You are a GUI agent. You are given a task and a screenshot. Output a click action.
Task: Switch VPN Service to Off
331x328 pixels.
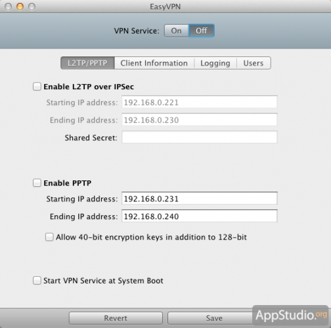tap(202, 31)
